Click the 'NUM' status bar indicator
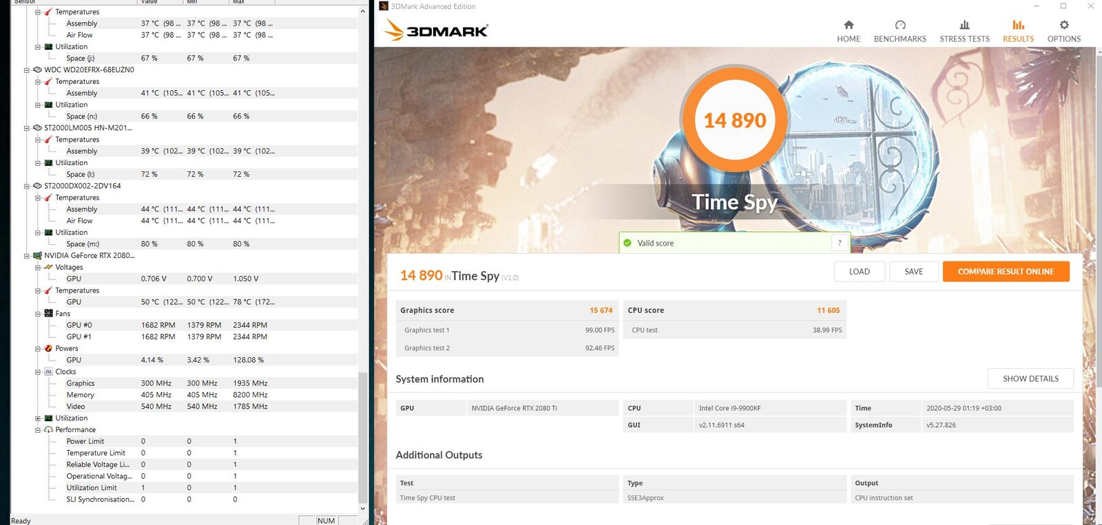 (326, 520)
